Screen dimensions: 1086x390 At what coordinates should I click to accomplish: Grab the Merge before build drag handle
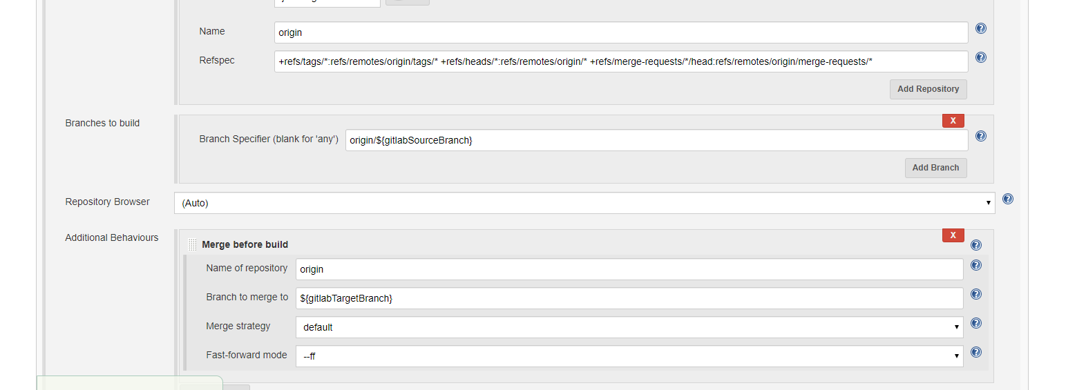coord(192,244)
